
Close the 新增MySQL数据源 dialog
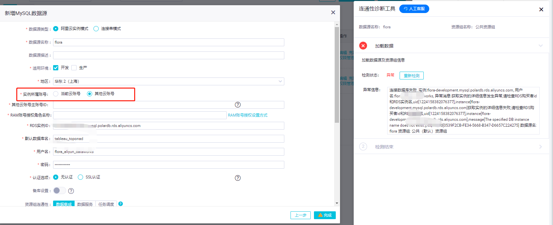pyautogui.click(x=333, y=12)
